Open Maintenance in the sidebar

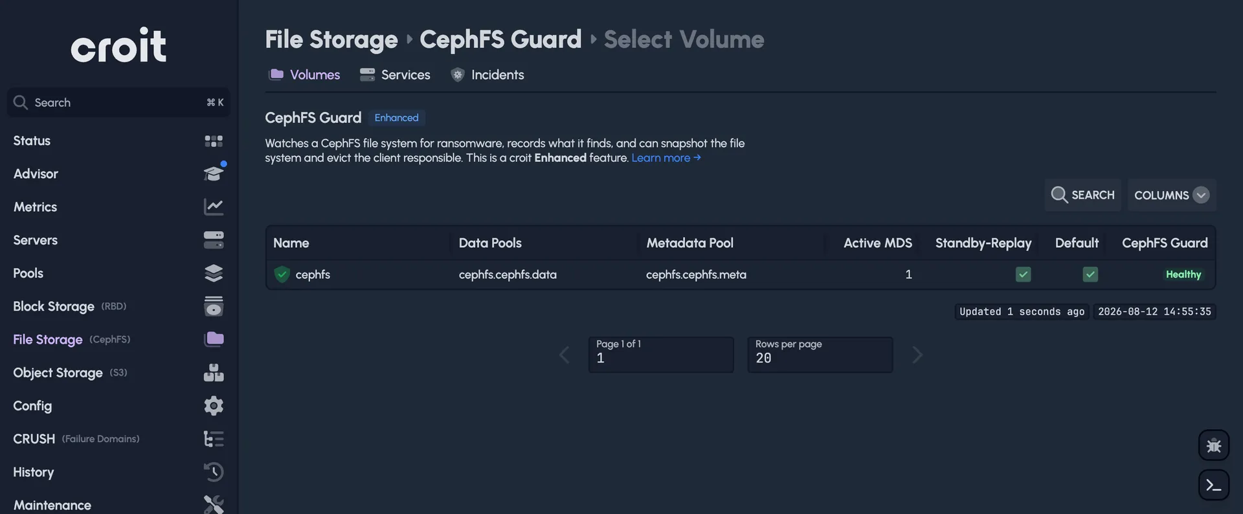pos(118,505)
